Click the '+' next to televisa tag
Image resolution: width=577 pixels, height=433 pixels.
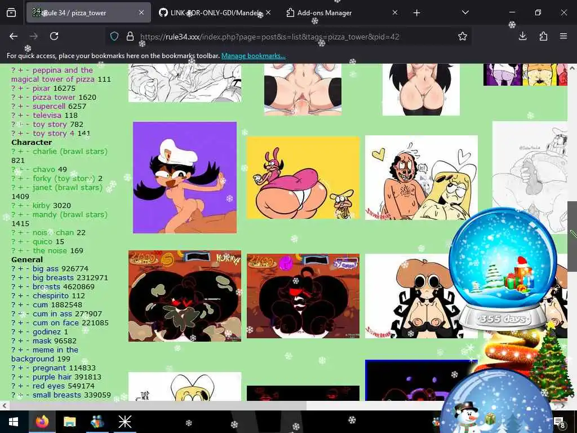coord(21,115)
